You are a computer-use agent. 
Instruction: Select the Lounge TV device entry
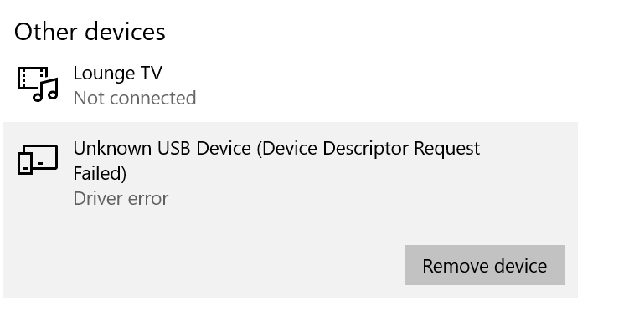[290, 85]
